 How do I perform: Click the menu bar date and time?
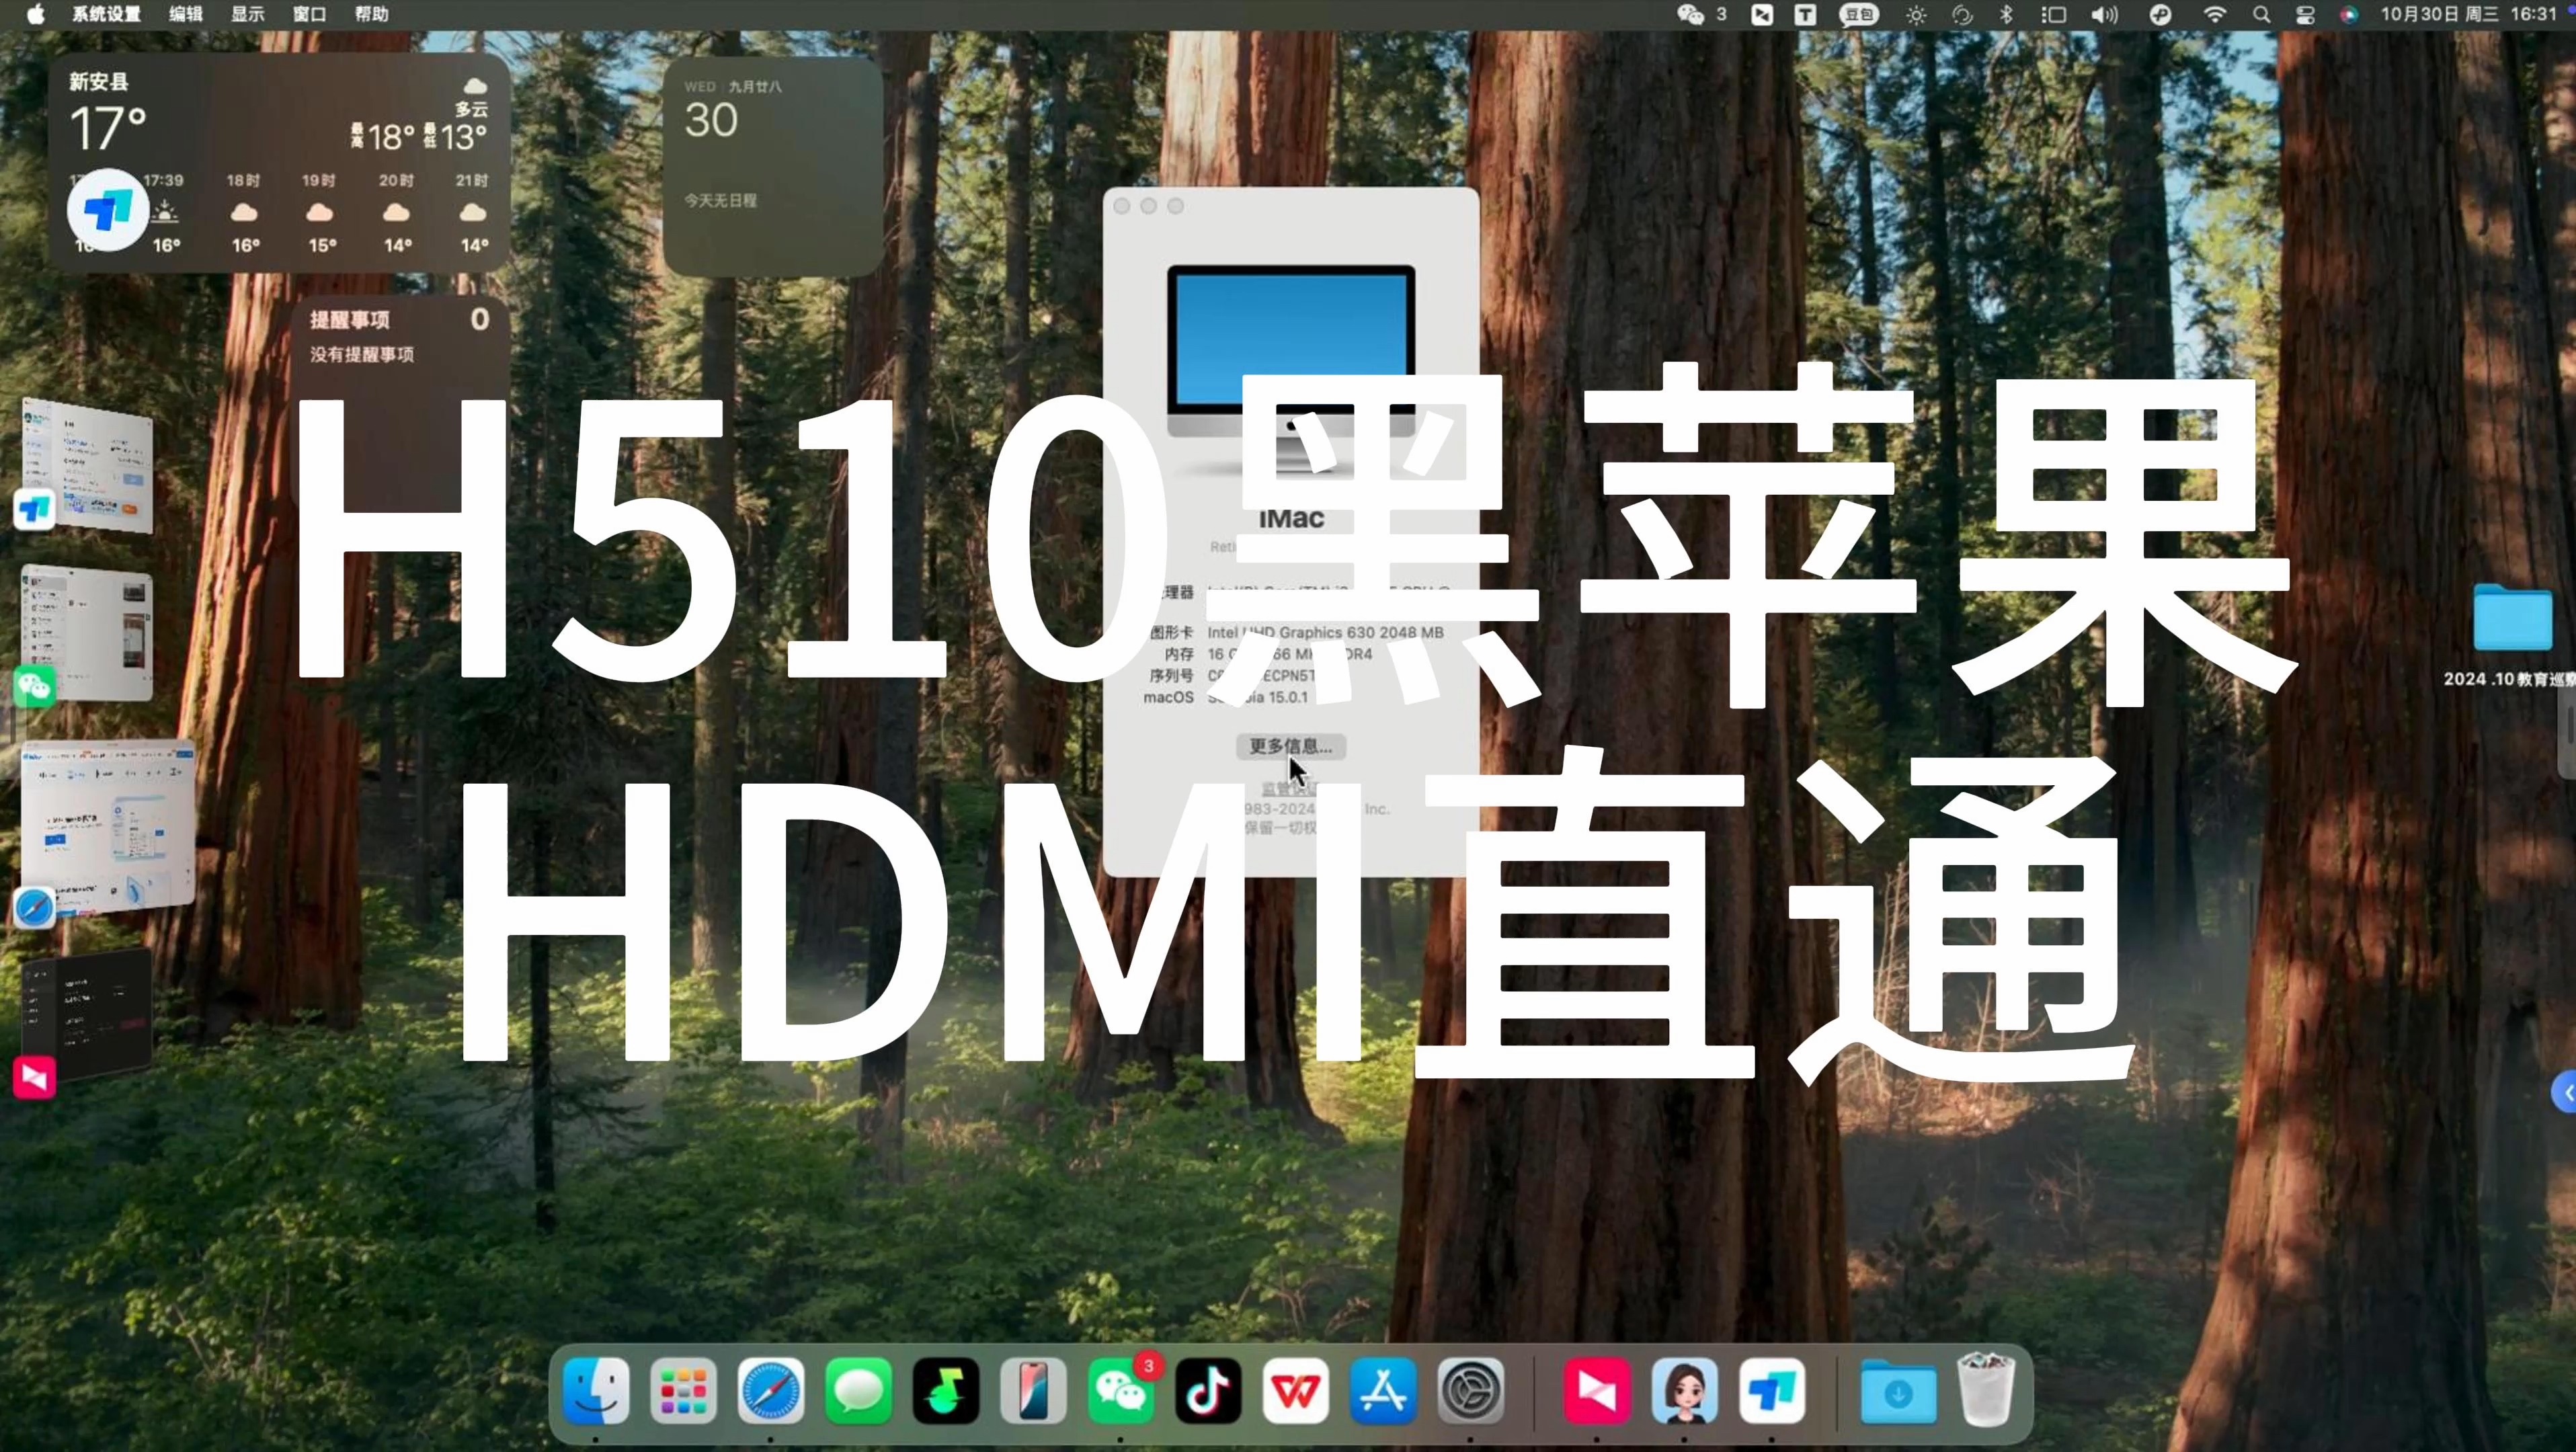coord(2468,14)
